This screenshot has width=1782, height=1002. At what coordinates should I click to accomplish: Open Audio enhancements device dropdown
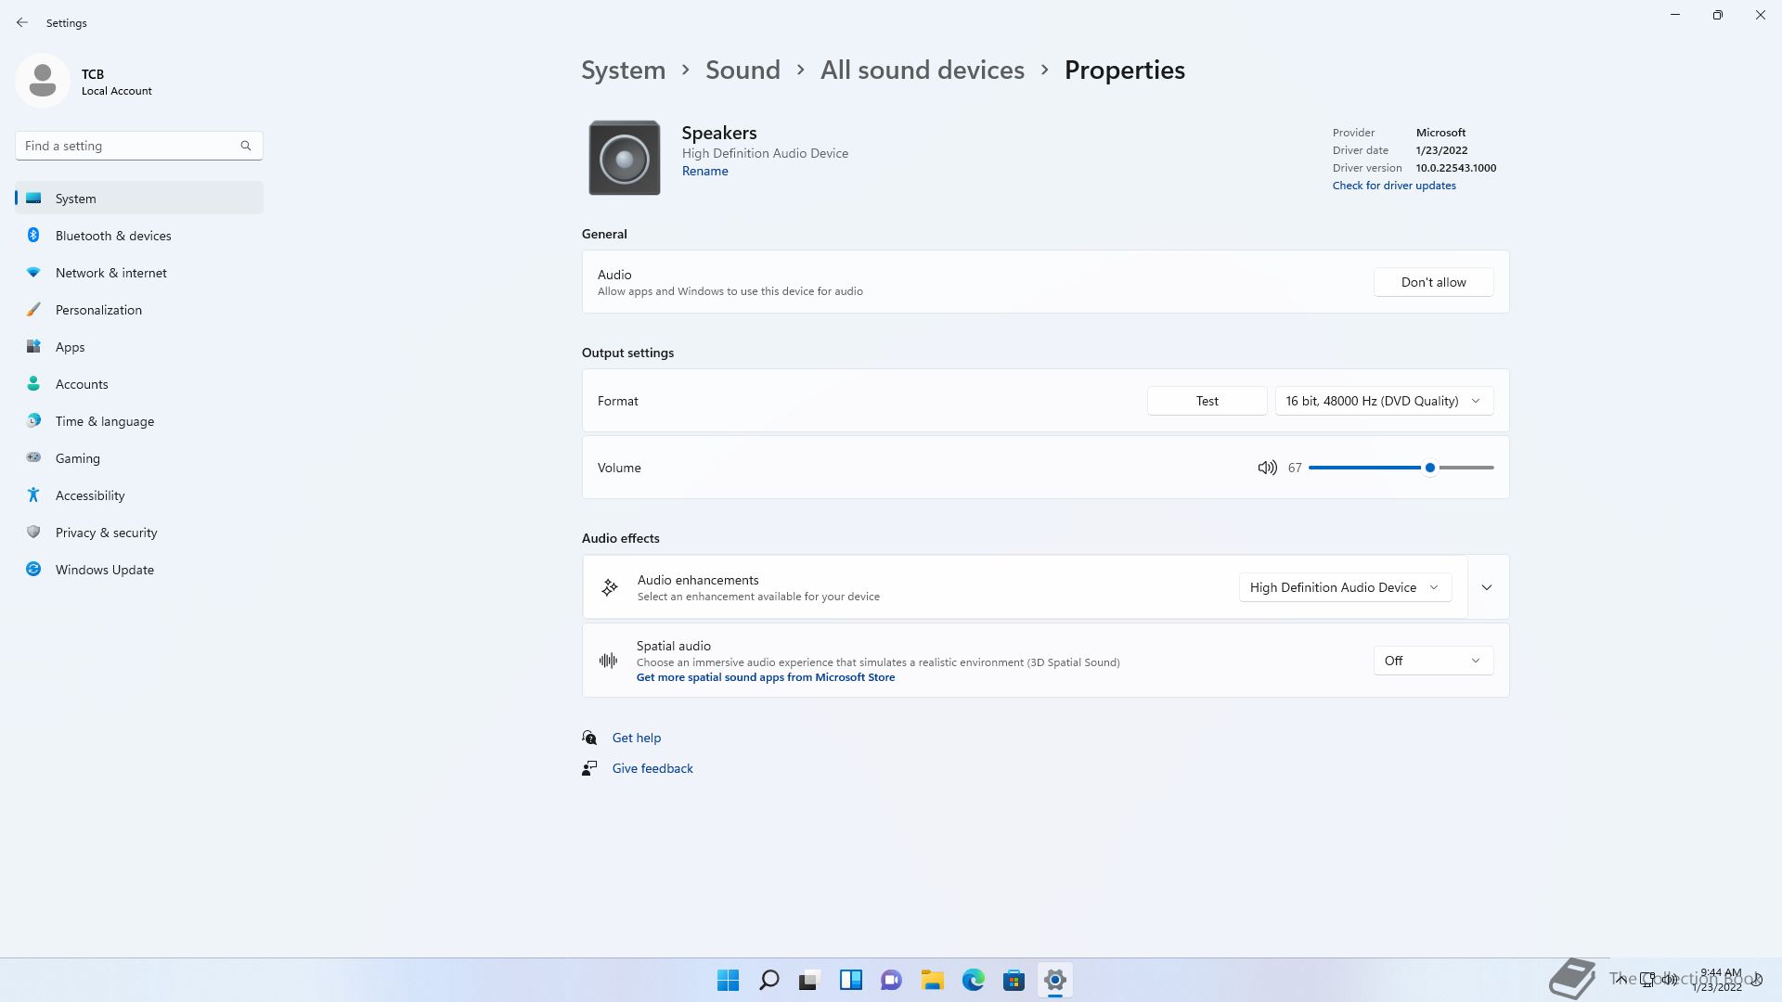click(1344, 587)
